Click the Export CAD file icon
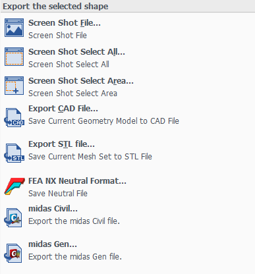 point(14,117)
